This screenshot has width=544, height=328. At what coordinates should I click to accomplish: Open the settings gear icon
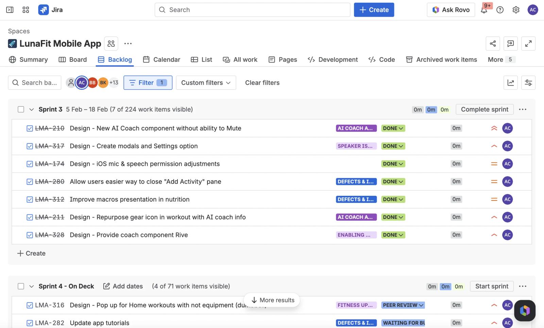pyautogui.click(x=516, y=10)
